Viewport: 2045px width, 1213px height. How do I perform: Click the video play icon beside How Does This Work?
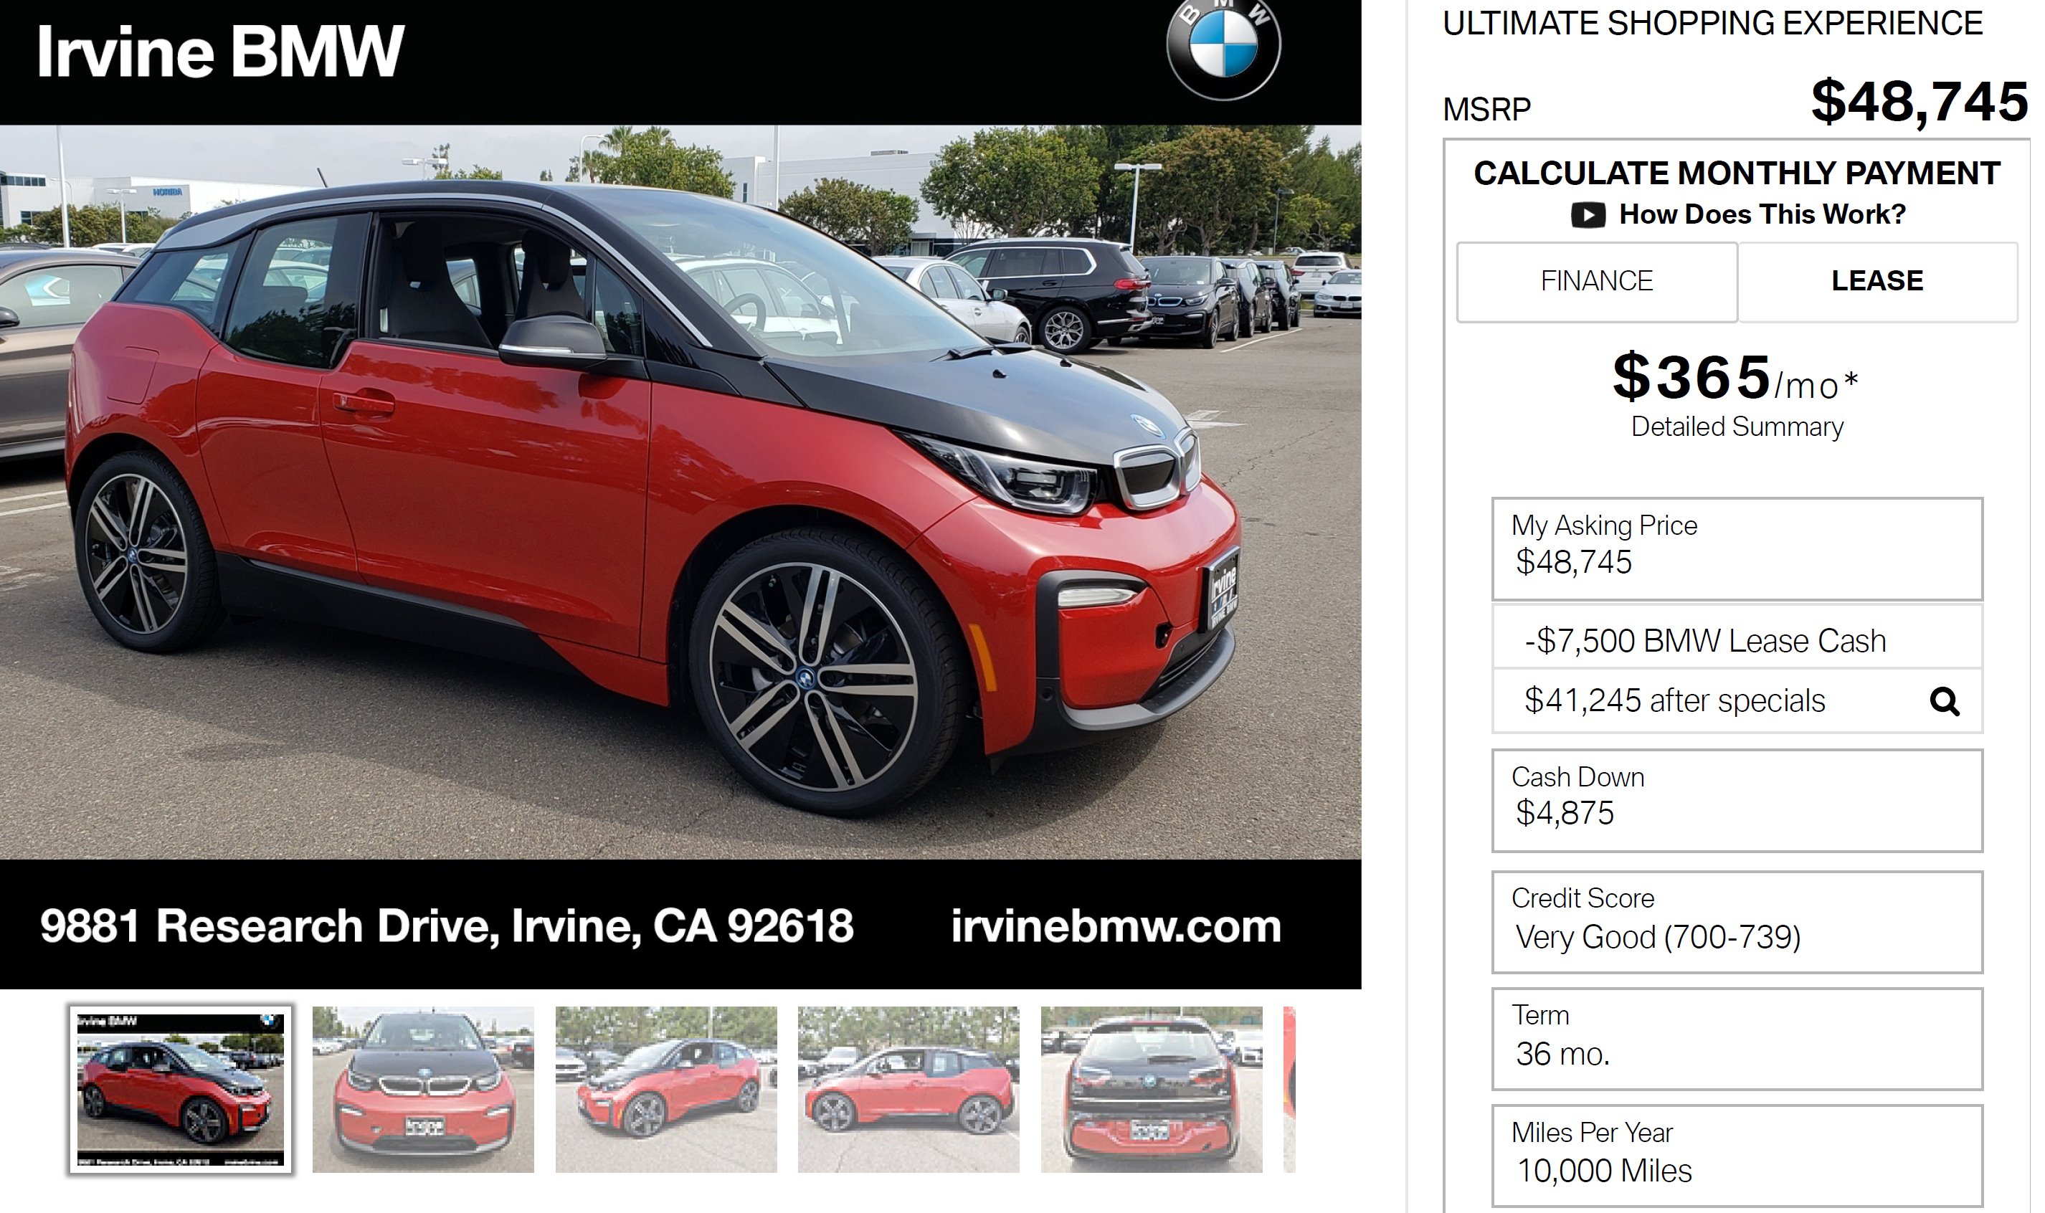pyautogui.click(x=1588, y=215)
